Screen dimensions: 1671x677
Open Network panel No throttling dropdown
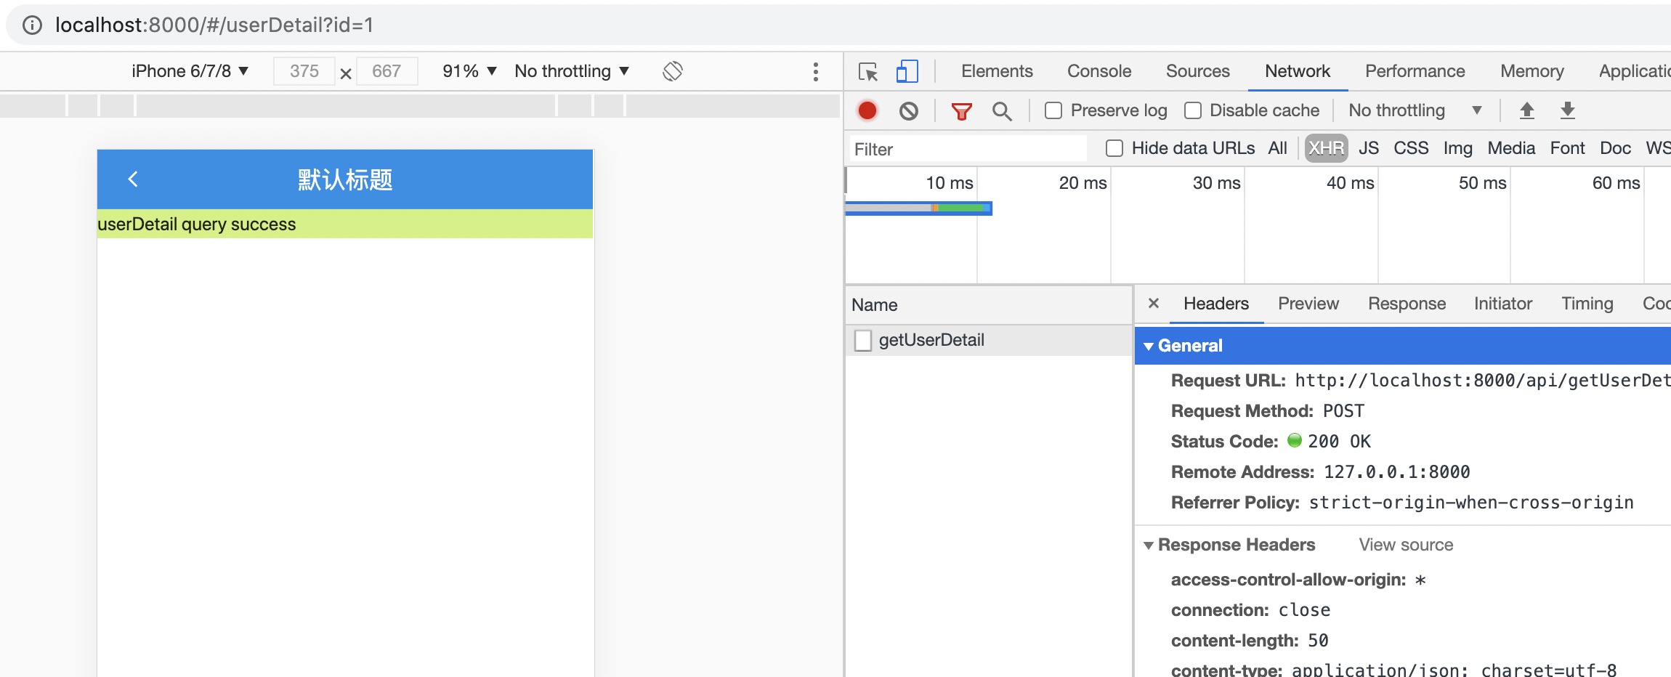[1415, 110]
